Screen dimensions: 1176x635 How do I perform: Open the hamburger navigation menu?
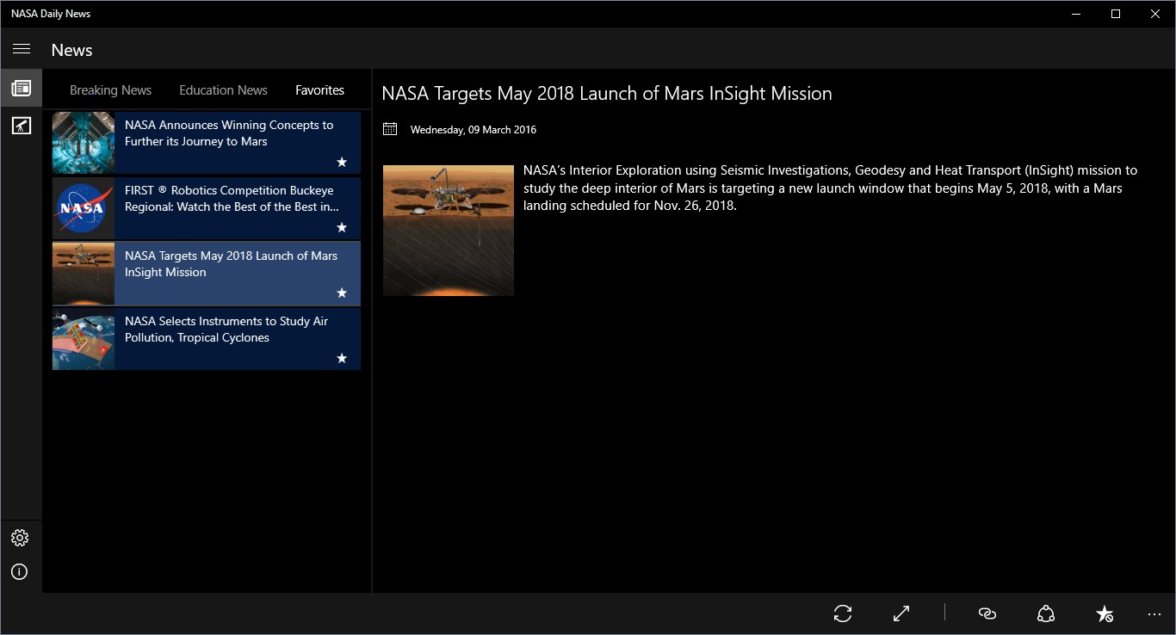coord(22,49)
